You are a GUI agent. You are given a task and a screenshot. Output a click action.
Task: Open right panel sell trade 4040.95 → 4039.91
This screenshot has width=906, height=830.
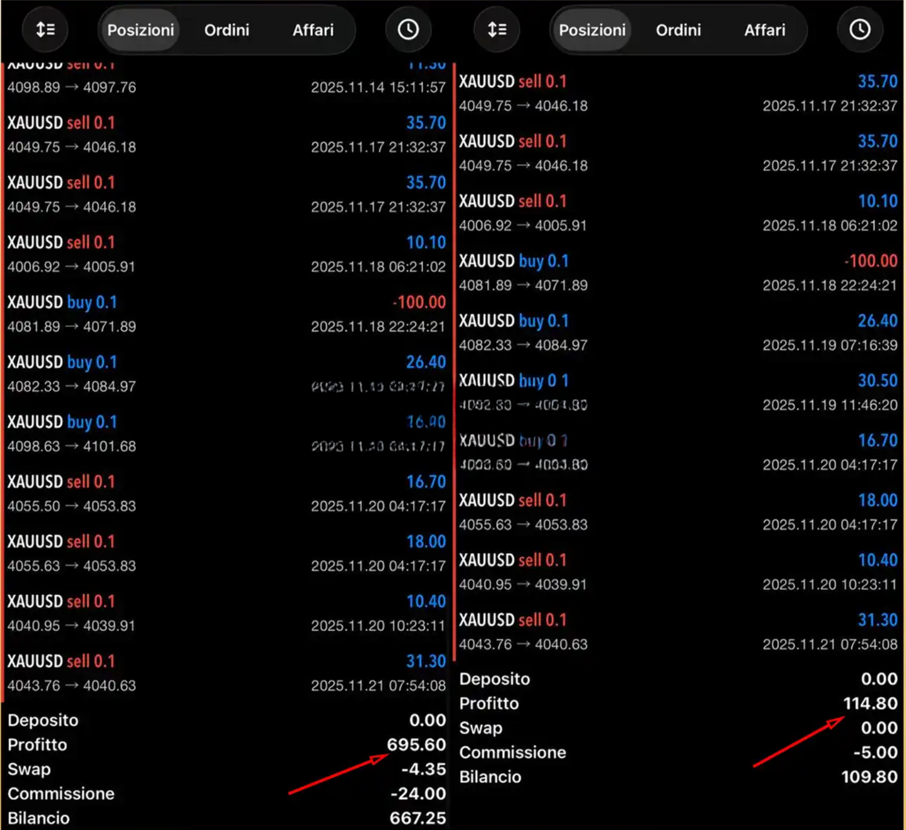pyautogui.click(x=678, y=572)
